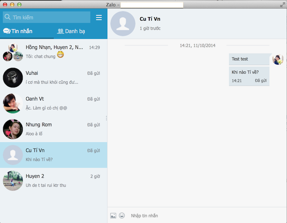Click the Nhập tin nhắn message field
This screenshot has width=287, height=223.
click(x=207, y=216)
